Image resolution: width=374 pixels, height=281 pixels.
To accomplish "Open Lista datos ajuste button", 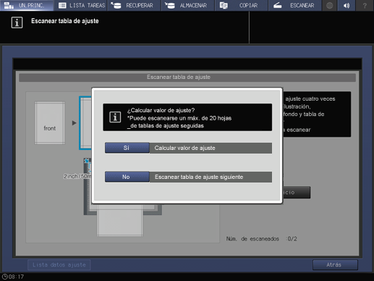I will [59, 265].
